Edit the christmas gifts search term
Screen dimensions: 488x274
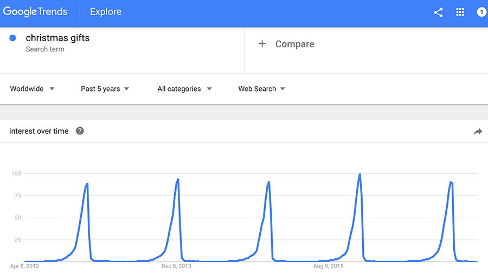[x=57, y=38]
